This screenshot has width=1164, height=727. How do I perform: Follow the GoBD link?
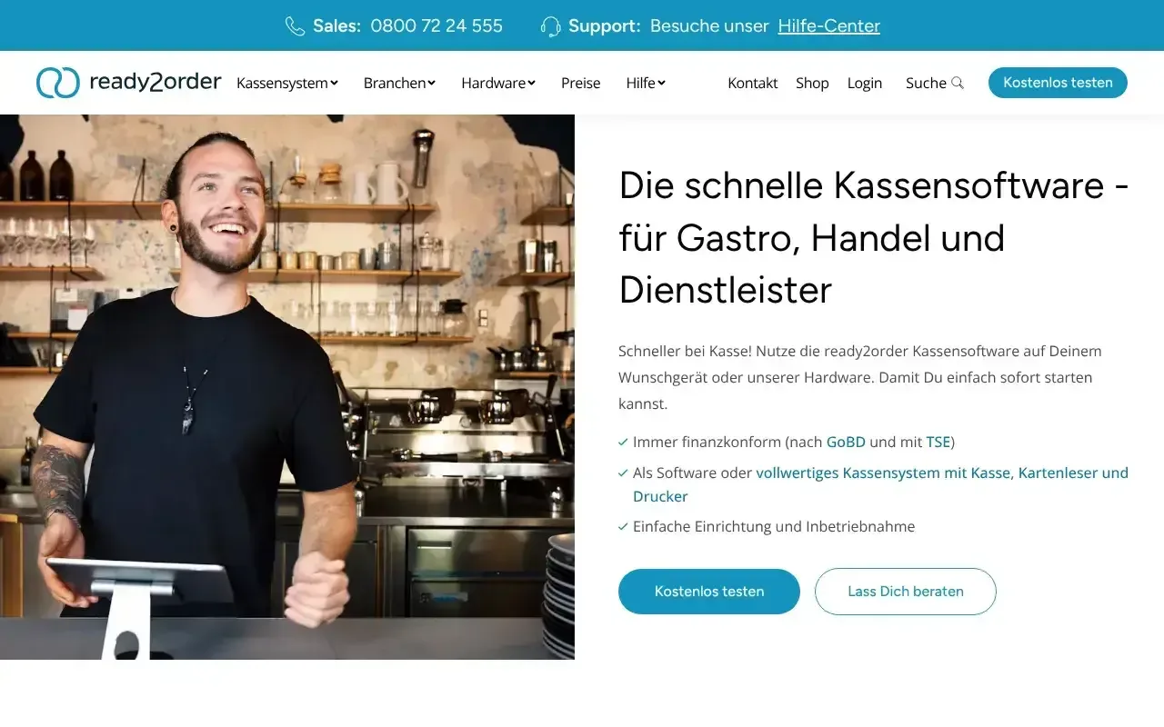coord(846,443)
